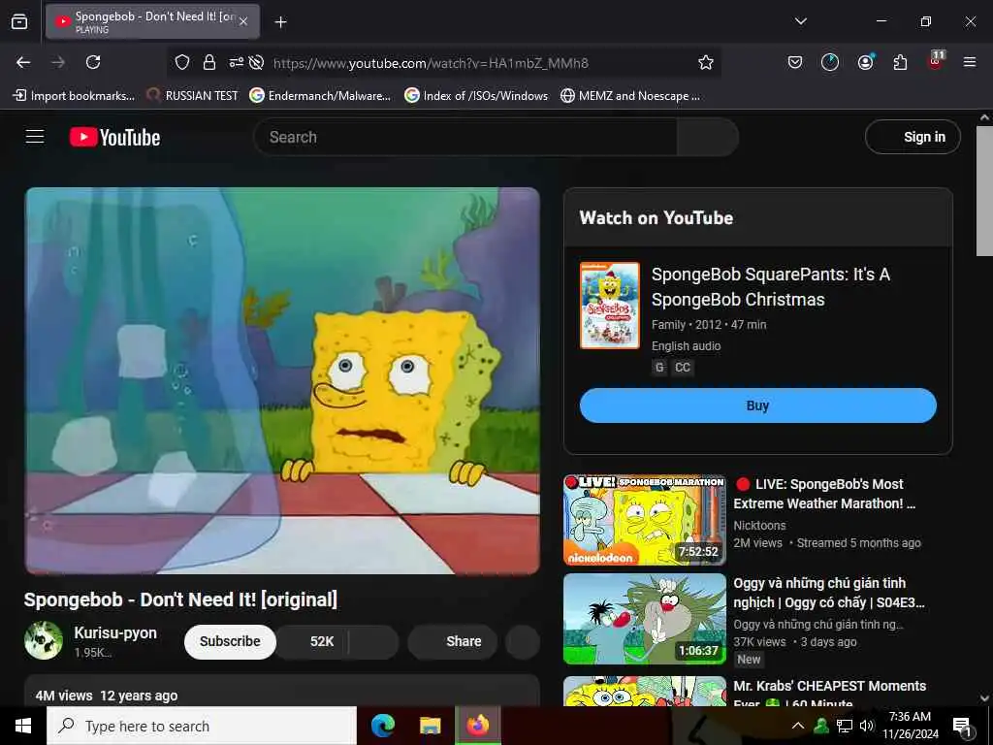Expand description with 4M views text

click(282, 691)
